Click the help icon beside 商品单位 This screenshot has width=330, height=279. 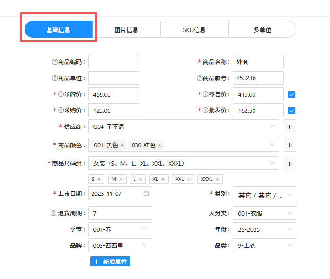coord(55,78)
